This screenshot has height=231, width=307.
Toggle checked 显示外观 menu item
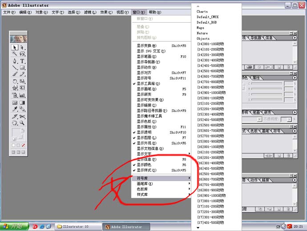click(x=162, y=143)
